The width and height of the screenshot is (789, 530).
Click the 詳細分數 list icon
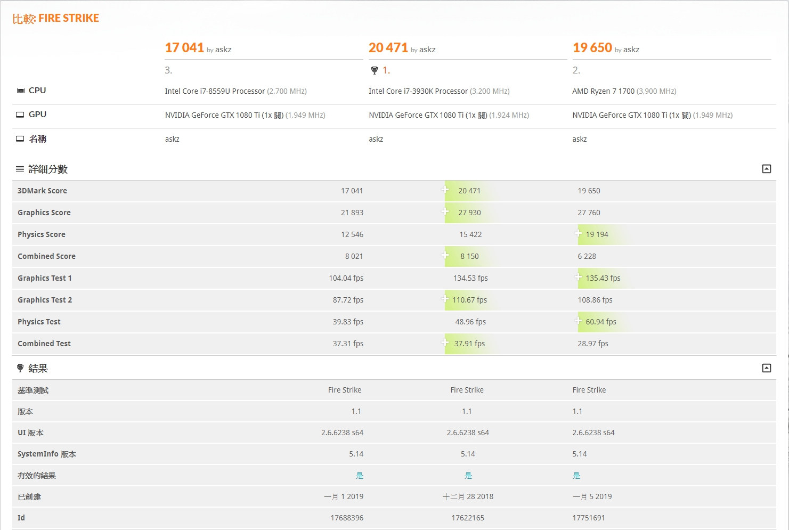pos(20,169)
